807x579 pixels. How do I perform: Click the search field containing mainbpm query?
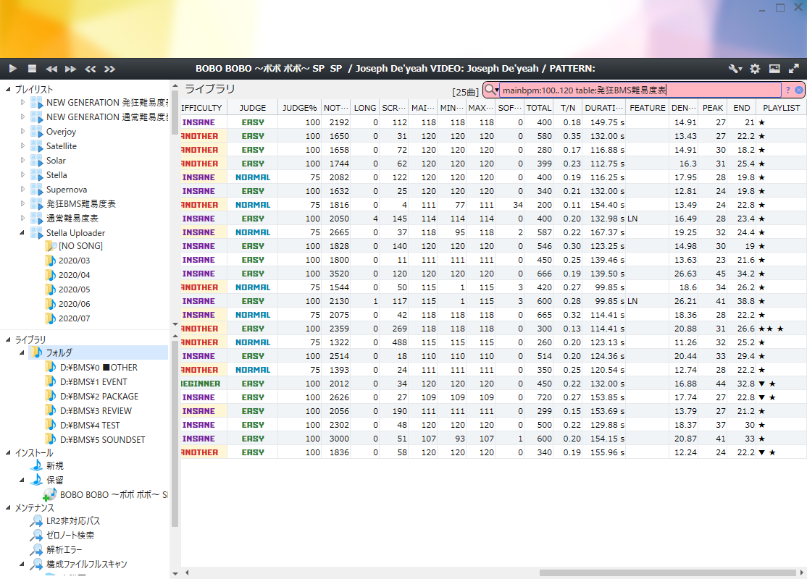click(x=640, y=90)
